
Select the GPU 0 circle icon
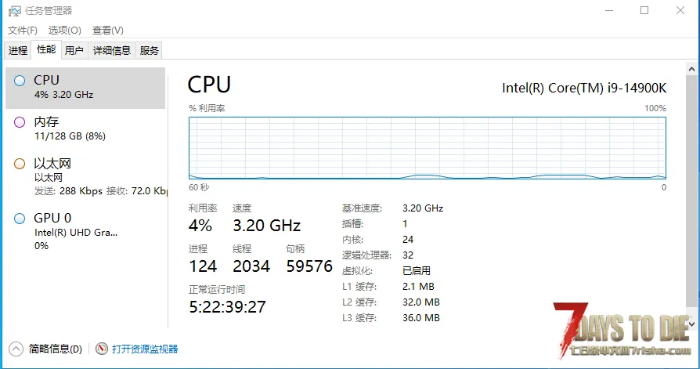click(x=20, y=219)
